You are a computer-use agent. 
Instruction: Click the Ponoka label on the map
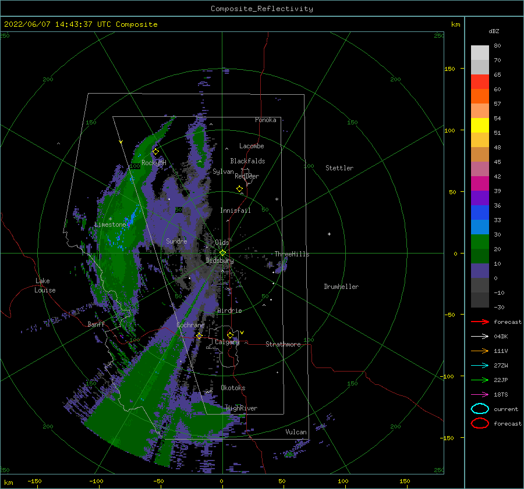[265, 120]
